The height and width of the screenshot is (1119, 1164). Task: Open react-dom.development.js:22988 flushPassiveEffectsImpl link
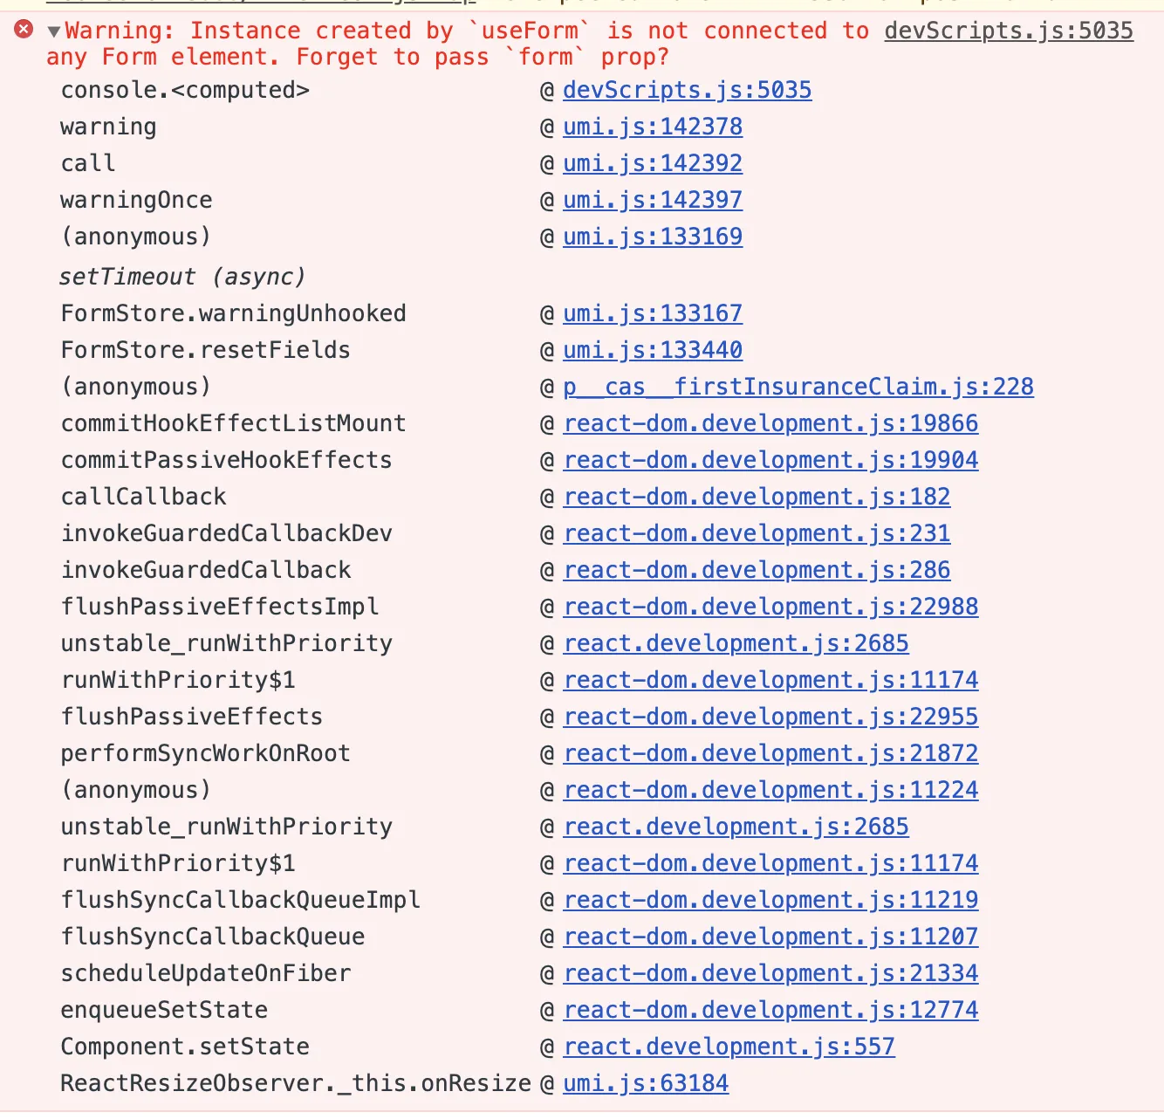[x=770, y=607]
